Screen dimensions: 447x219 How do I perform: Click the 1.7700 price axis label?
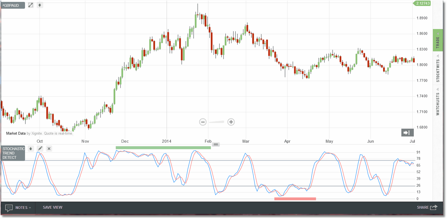click(x=422, y=81)
